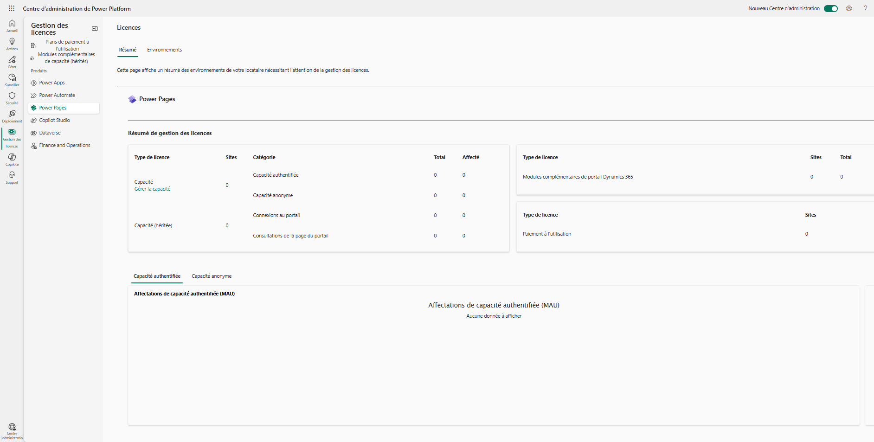Open Support headset in left rail
Screen dimensions: 874x442
(12, 178)
